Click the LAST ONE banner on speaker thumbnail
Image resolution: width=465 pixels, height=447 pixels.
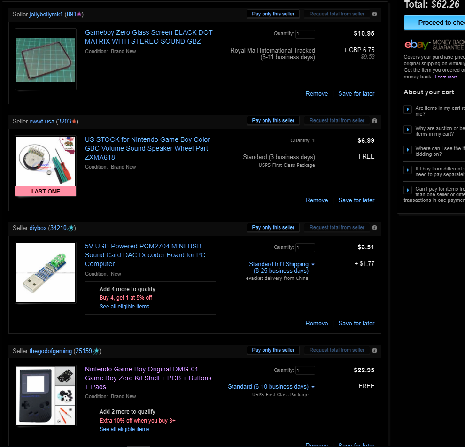coord(46,192)
